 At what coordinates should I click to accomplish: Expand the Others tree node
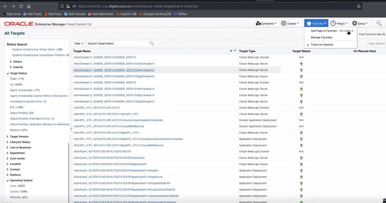(11, 61)
